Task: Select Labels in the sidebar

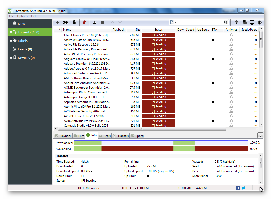Action: tap(30, 41)
